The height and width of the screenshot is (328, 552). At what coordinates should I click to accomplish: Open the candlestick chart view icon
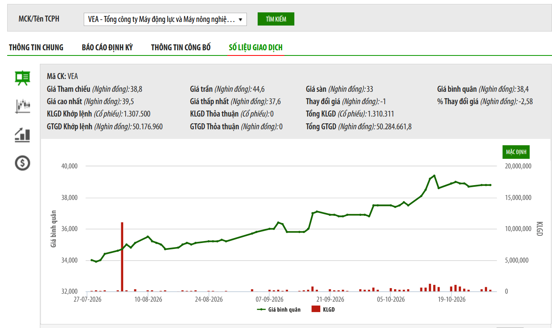click(22, 106)
